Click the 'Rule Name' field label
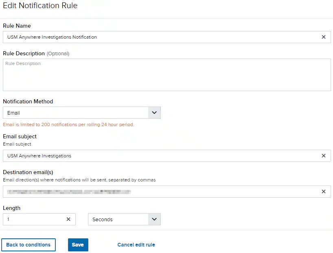This screenshot has height=253, width=333. pyautogui.click(x=17, y=26)
